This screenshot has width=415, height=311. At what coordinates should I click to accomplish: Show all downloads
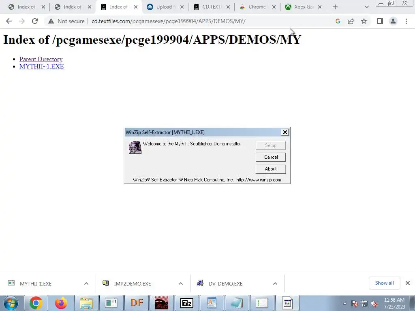click(384, 283)
